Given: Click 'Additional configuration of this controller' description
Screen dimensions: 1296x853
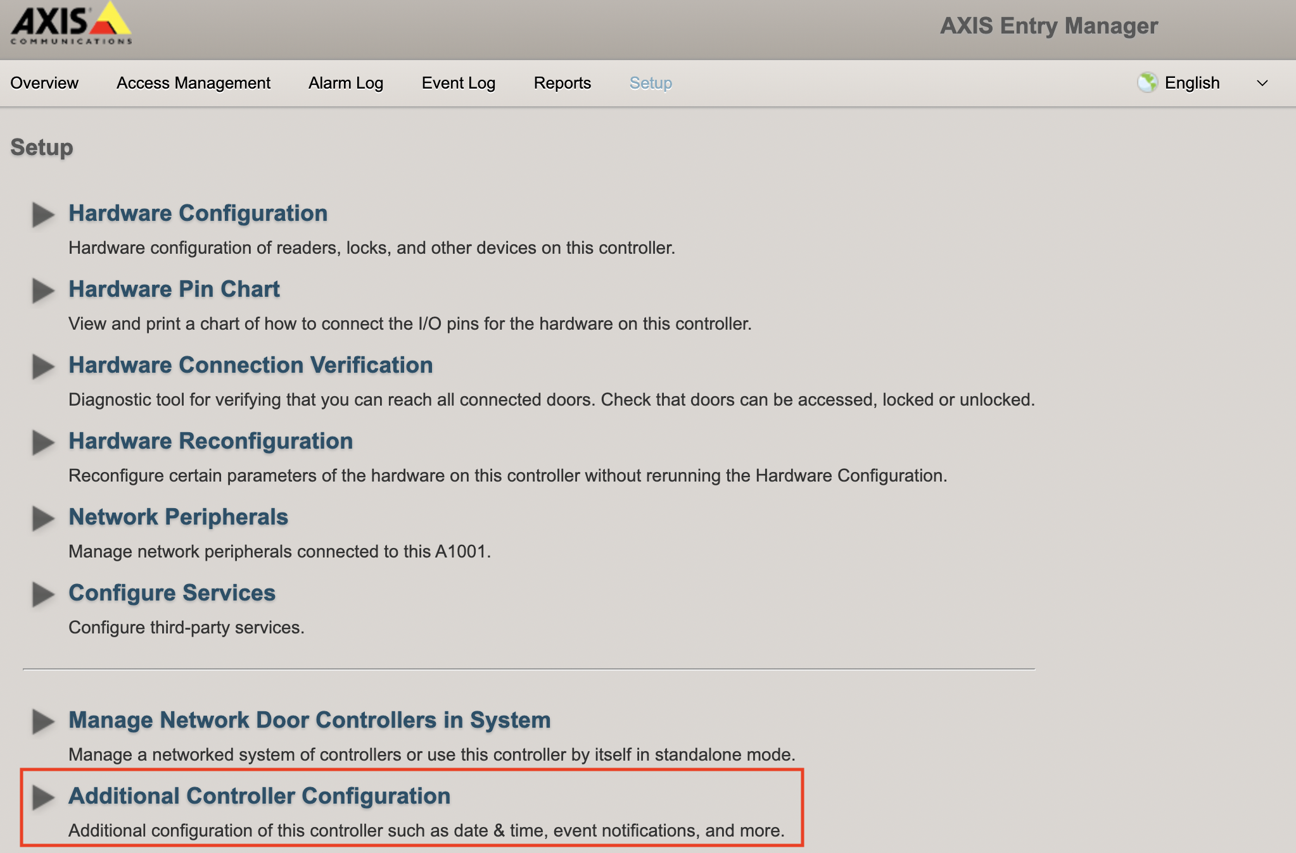Looking at the screenshot, I should click(x=426, y=831).
